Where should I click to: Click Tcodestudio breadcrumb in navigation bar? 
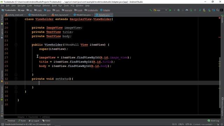coord(9,10)
